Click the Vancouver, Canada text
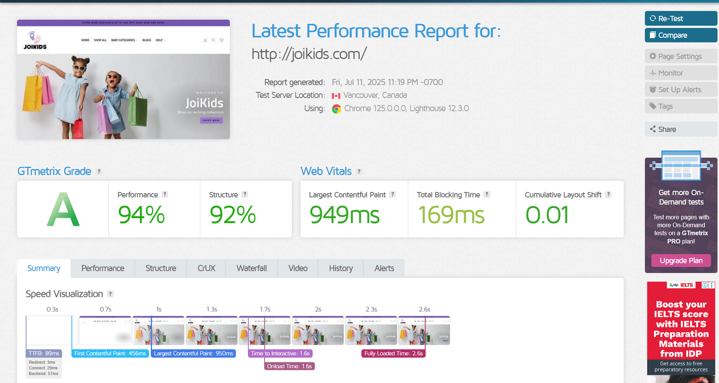The image size is (719, 383). (x=375, y=95)
